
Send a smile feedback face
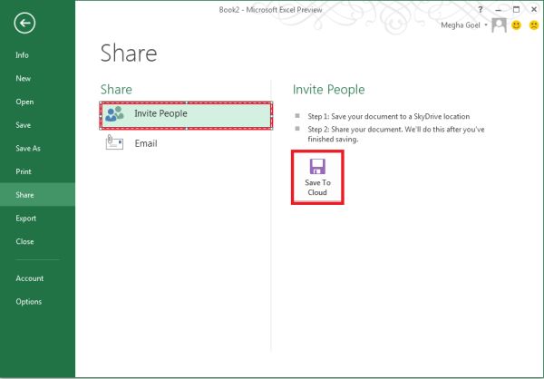(x=517, y=25)
